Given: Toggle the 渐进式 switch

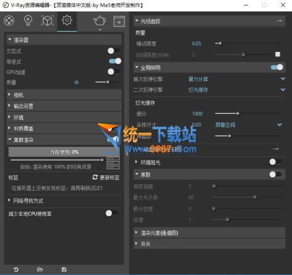Looking at the screenshot, I should [x=115, y=61].
